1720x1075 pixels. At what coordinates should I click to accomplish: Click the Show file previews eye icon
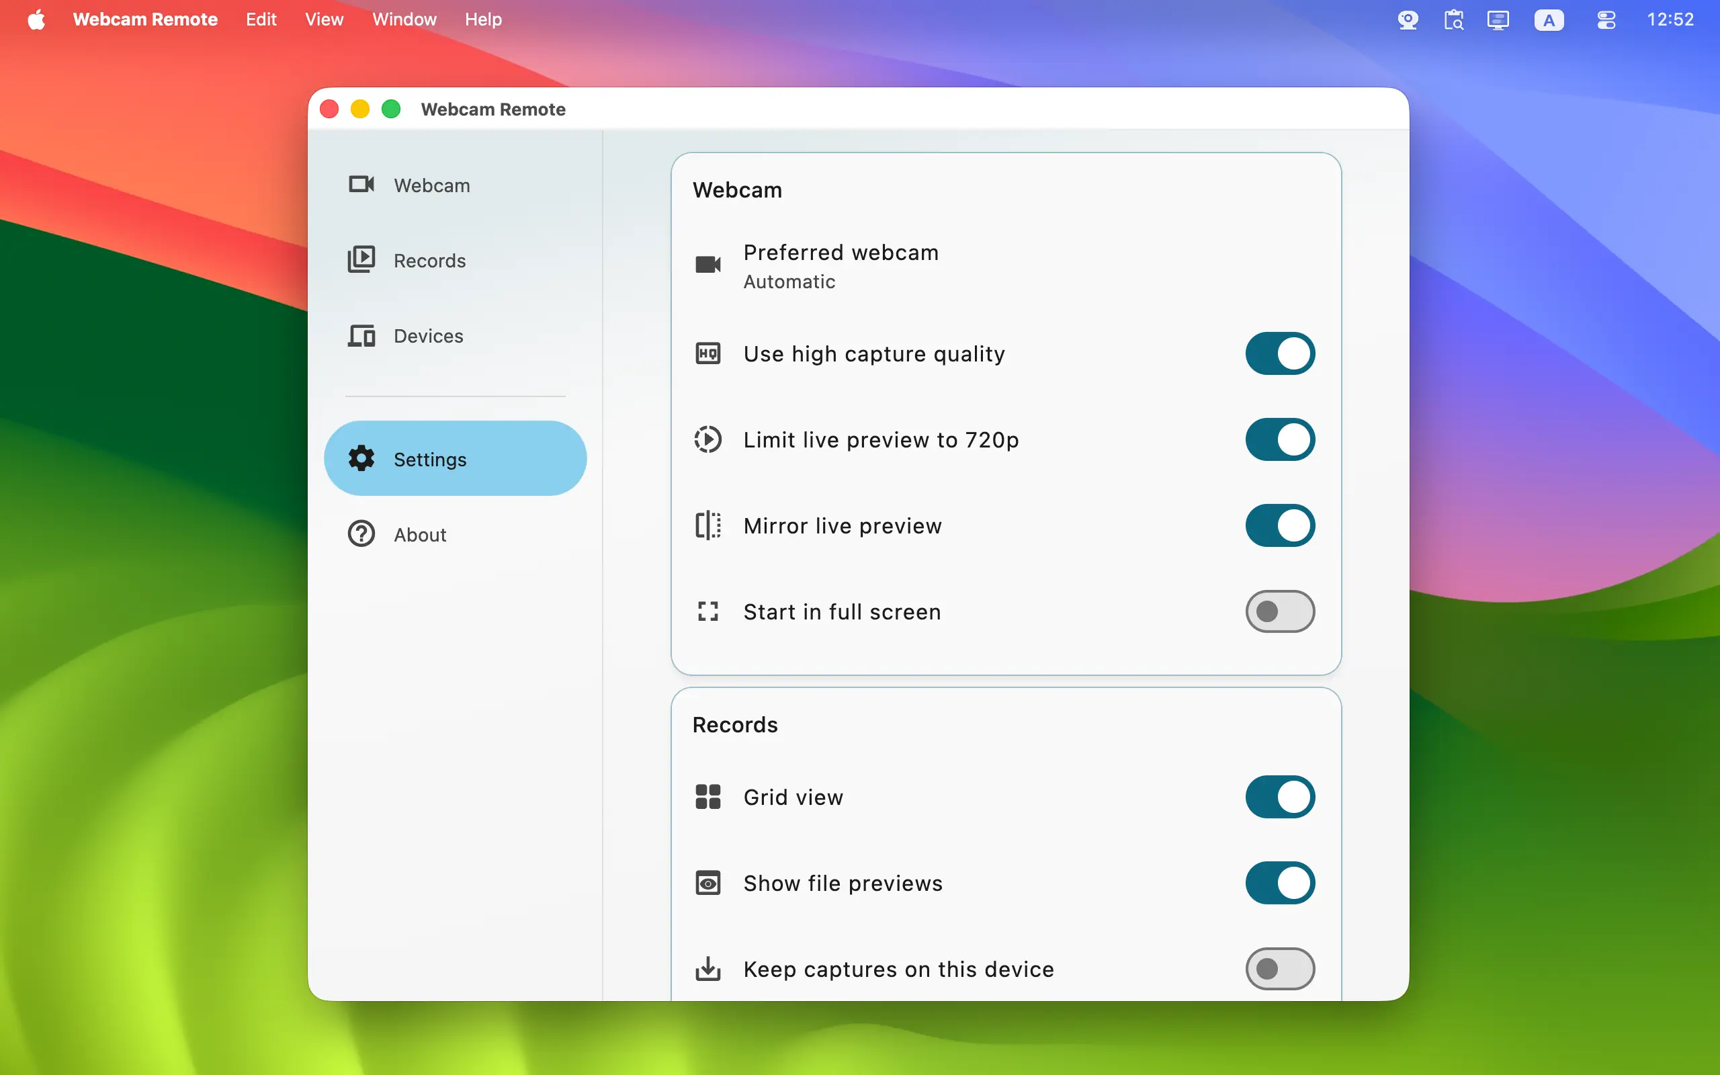708,883
